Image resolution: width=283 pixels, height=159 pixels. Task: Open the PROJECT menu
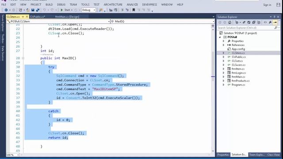pyautogui.click(x=36, y=4)
